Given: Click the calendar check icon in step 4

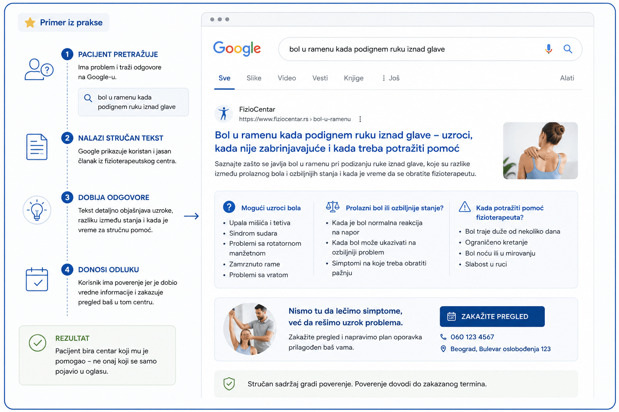Looking at the screenshot, I should [37, 280].
